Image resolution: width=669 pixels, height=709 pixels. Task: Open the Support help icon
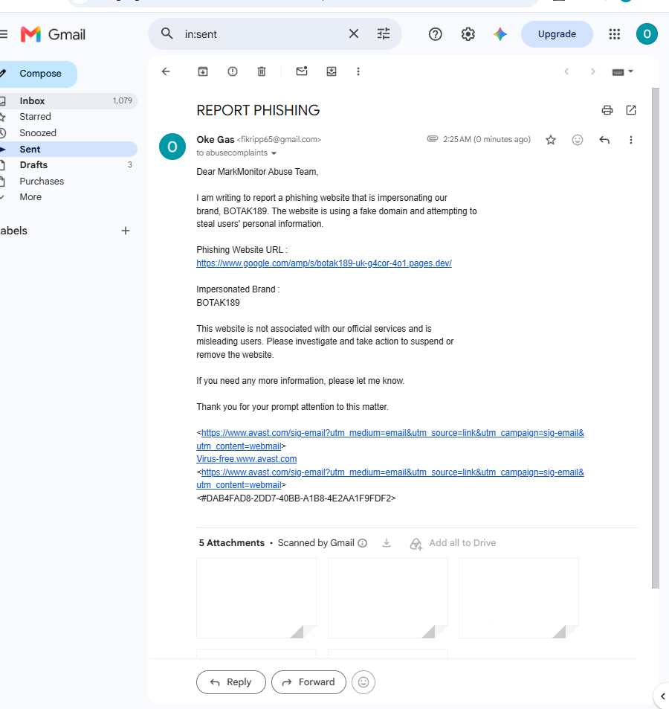(x=435, y=34)
